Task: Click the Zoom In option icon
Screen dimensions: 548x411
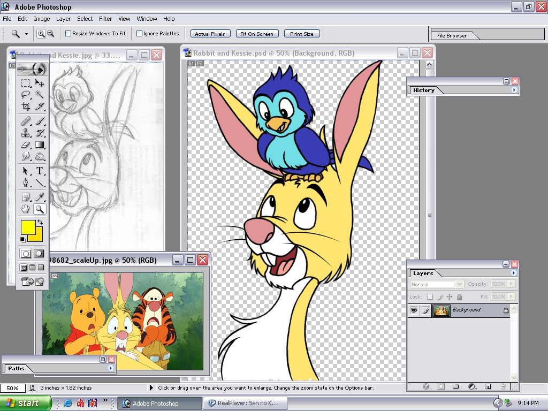Action: pos(41,34)
